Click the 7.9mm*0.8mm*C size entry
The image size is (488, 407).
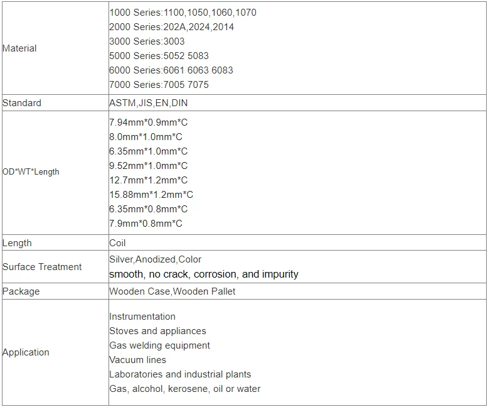click(146, 224)
